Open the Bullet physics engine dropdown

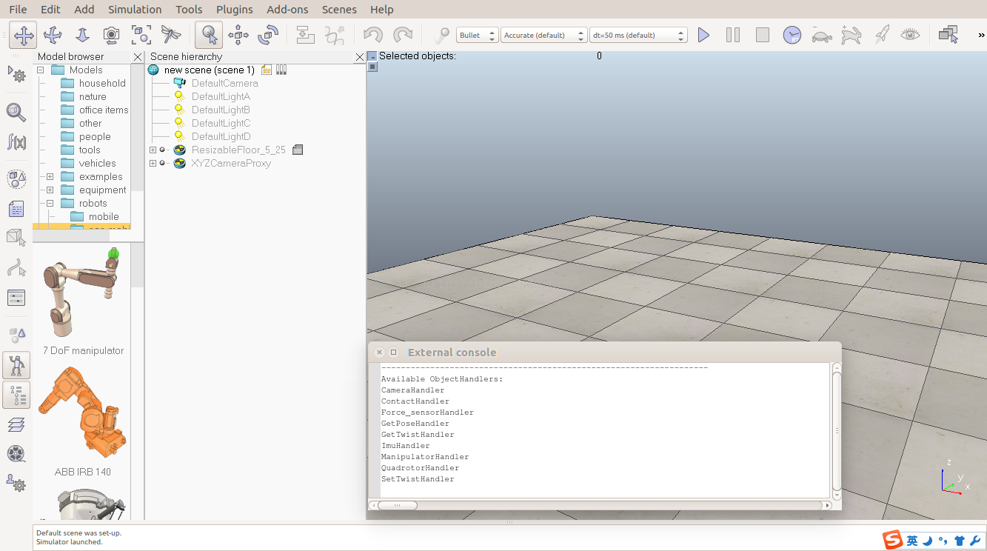point(478,35)
